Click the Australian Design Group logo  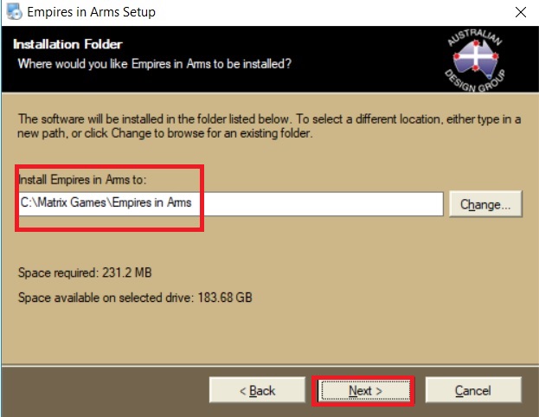pyautogui.click(x=475, y=61)
